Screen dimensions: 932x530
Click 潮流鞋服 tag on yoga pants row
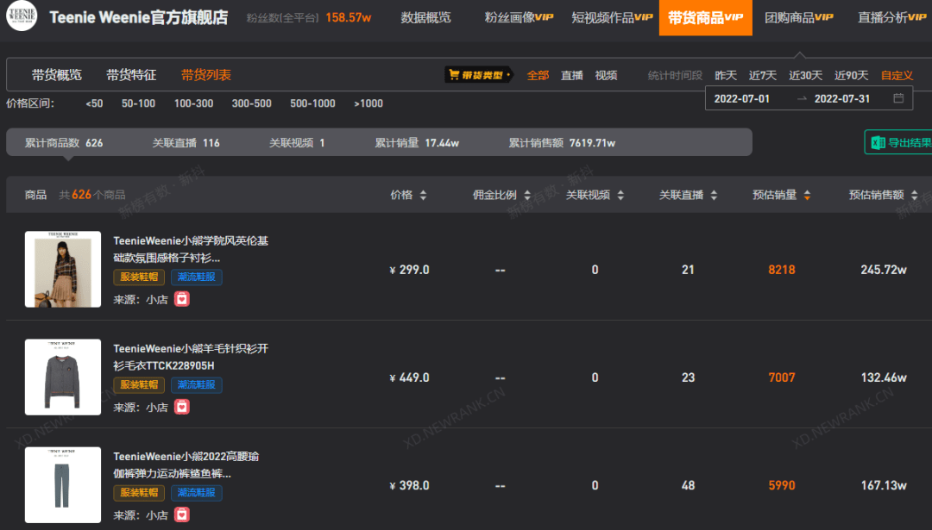pos(197,493)
